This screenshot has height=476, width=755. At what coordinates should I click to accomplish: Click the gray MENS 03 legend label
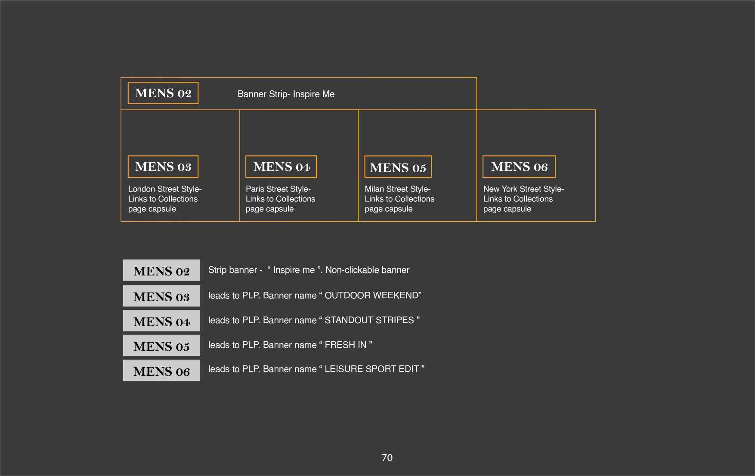pyautogui.click(x=161, y=296)
